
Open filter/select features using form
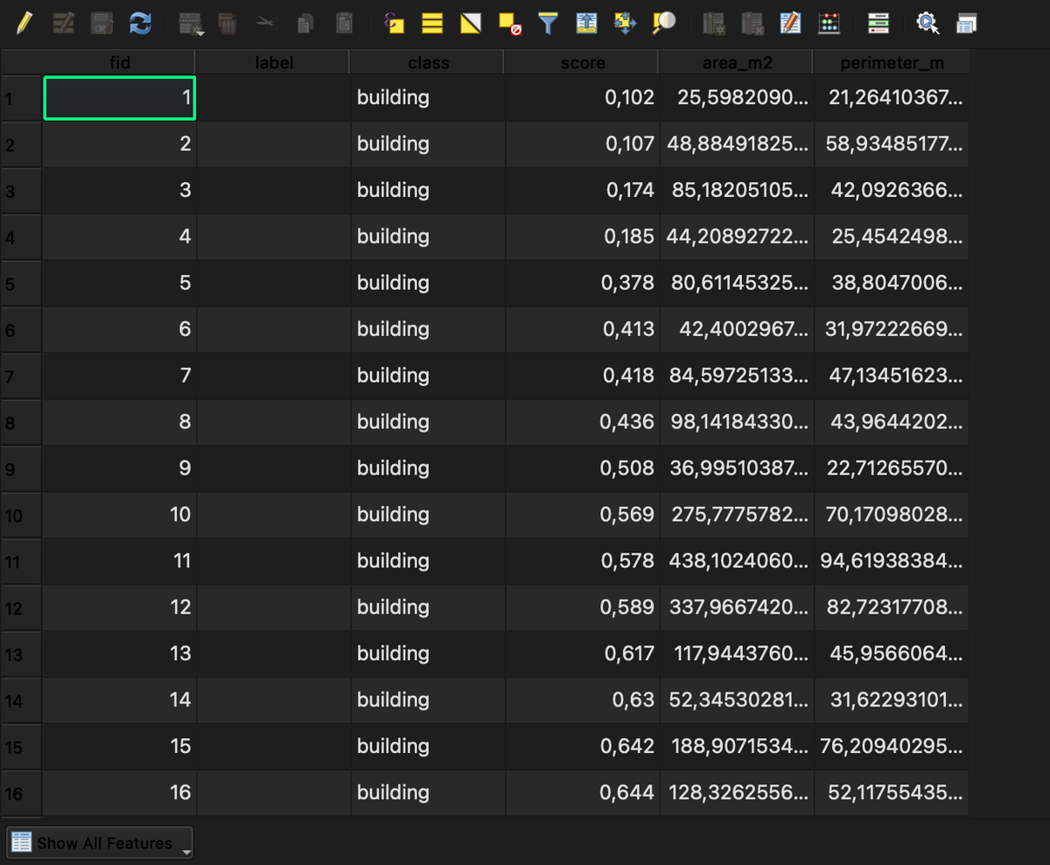coord(548,24)
